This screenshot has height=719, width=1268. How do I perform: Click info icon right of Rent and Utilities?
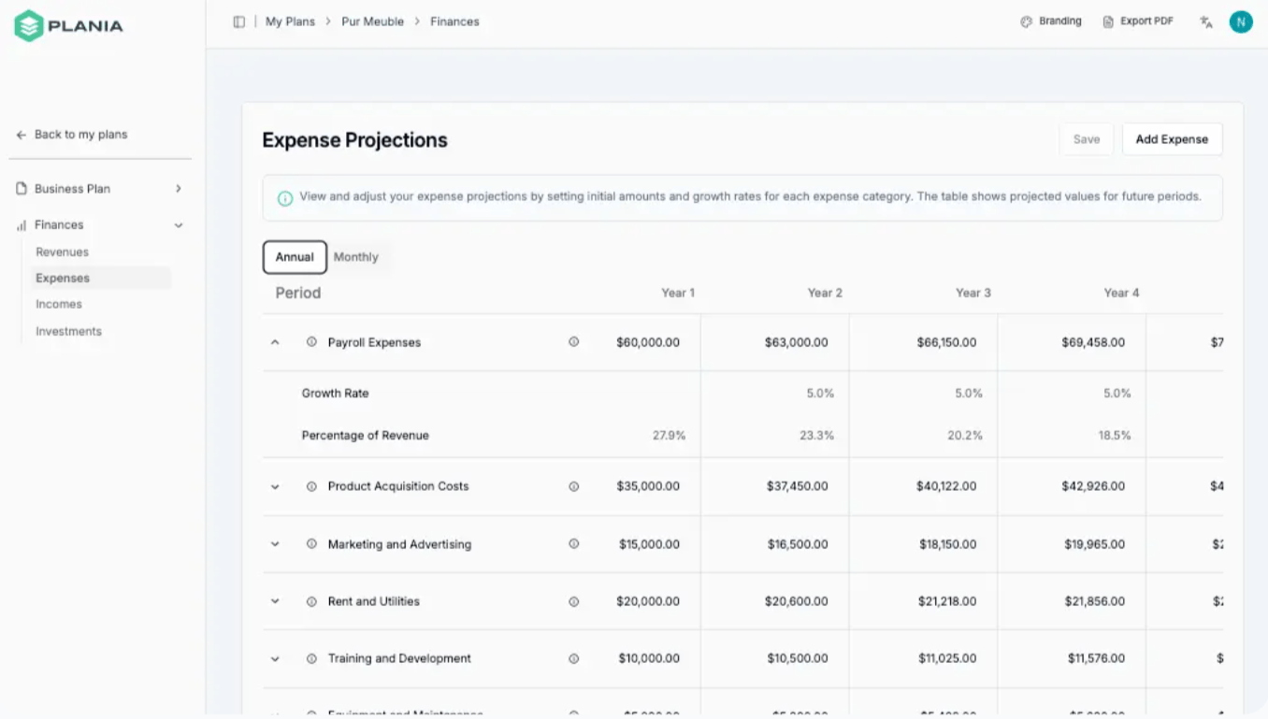574,601
